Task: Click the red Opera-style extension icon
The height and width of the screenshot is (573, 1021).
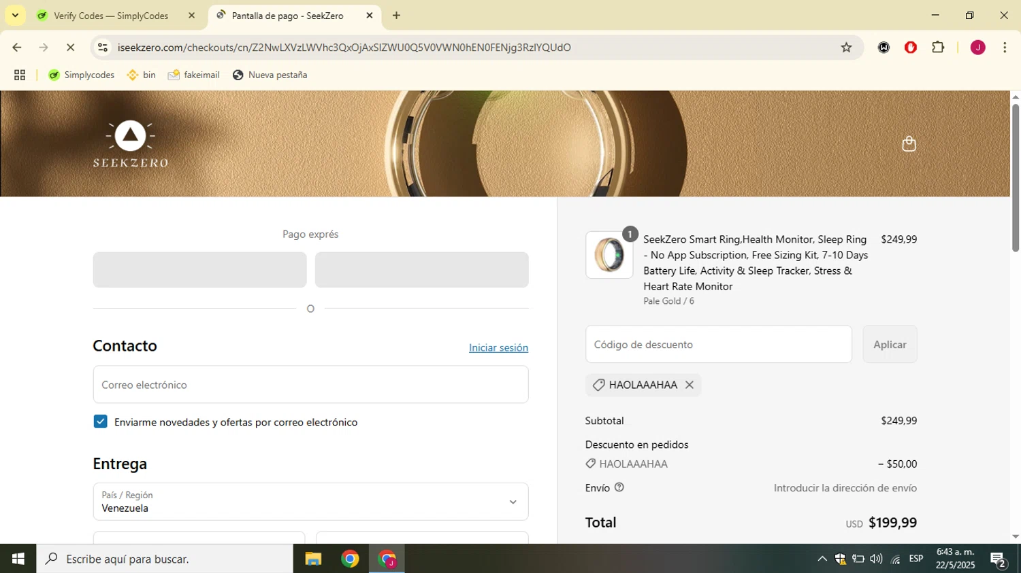Action: click(x=911, y=48)
